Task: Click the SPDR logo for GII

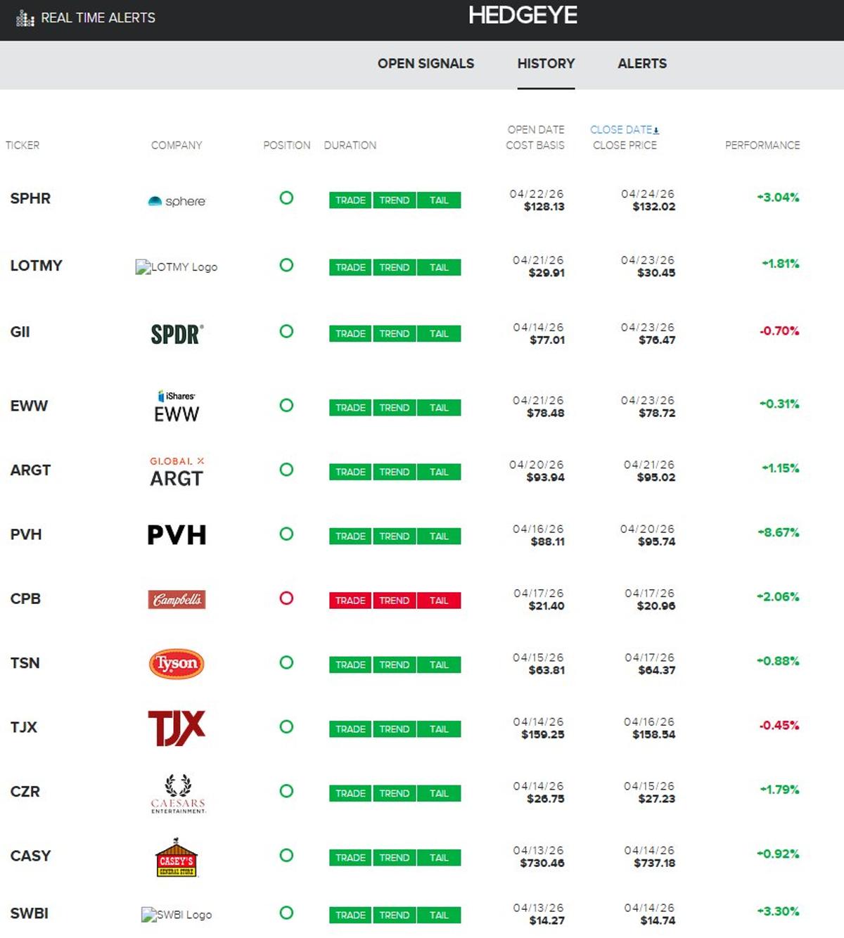Action: coord(177,334)
